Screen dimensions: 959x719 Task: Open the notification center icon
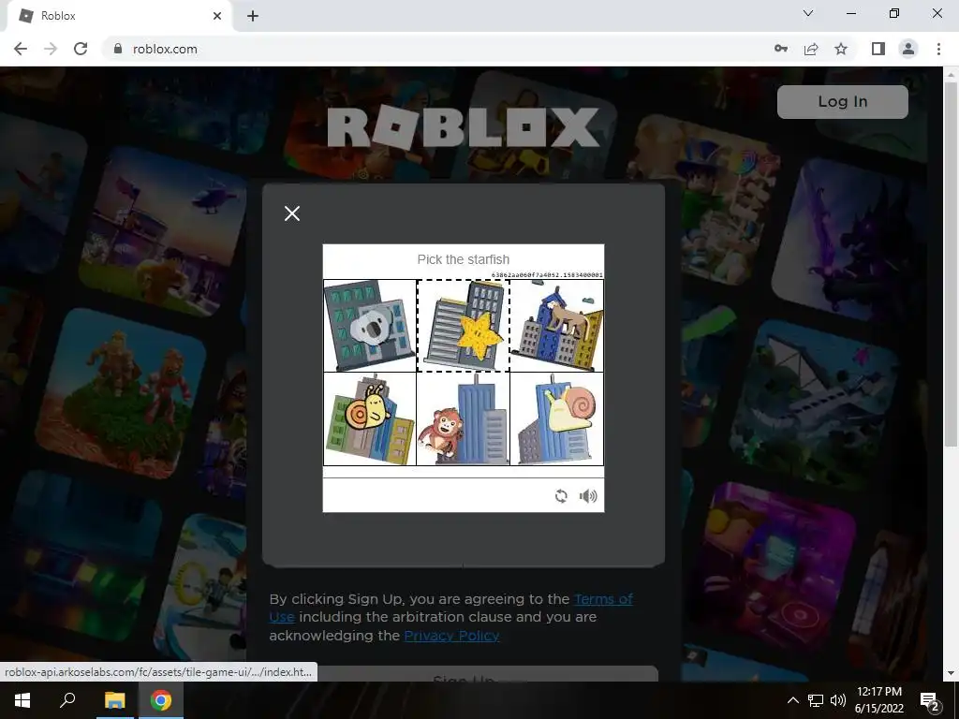[930, 700]
